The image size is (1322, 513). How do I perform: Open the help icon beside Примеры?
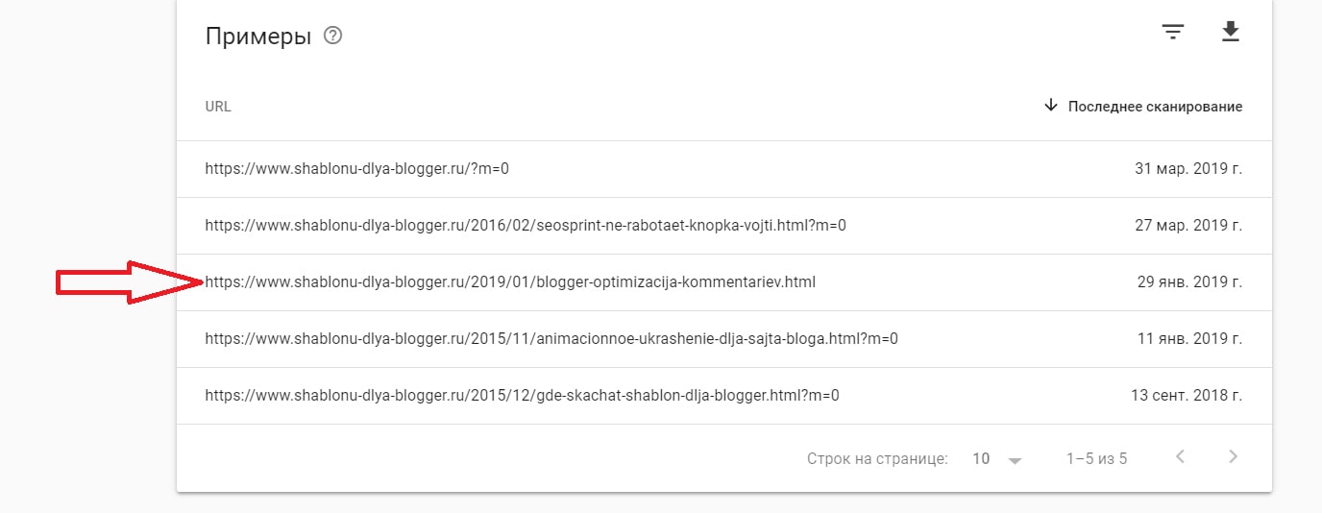tap(333, 37)
